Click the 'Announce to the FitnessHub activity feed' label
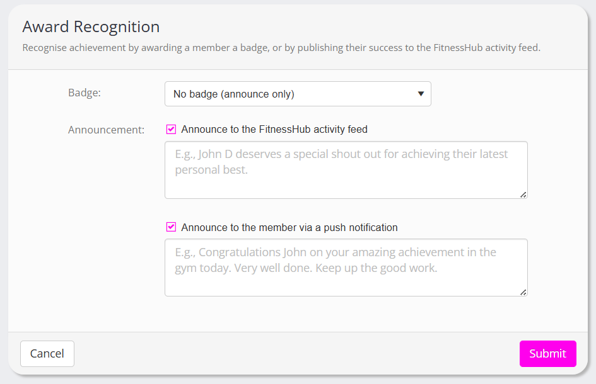The height and width of the screenshot is (384, 596). [274, 130]
